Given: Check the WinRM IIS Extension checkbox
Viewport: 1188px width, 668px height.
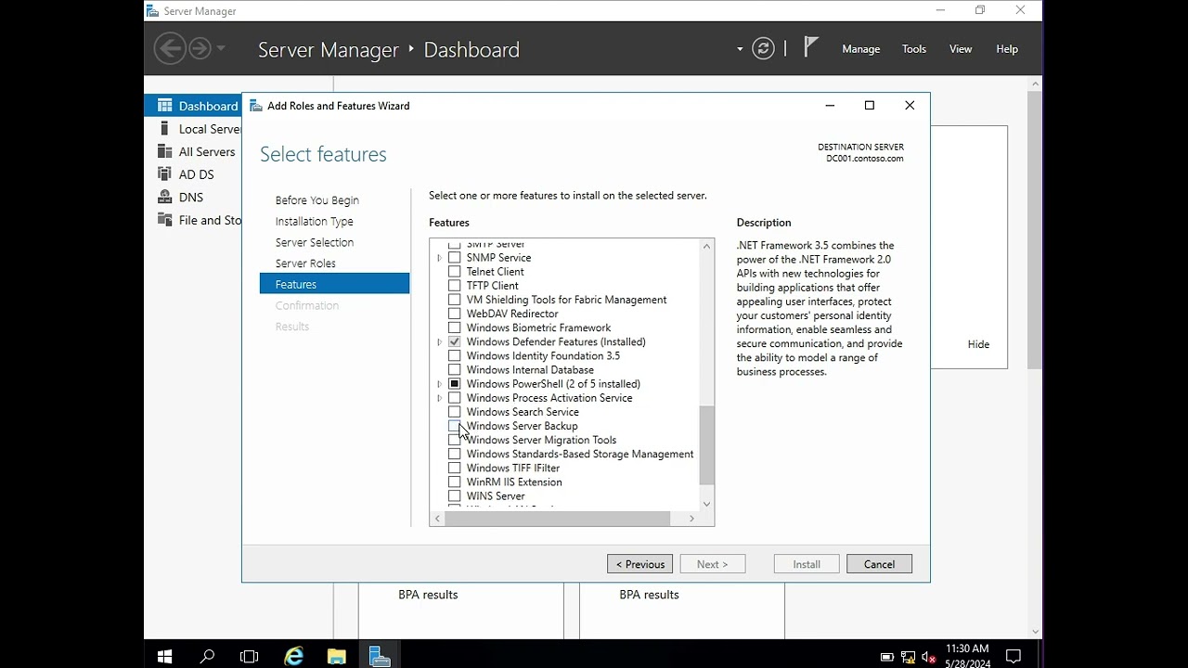Looking at the screenshot, I should (455, 482).
